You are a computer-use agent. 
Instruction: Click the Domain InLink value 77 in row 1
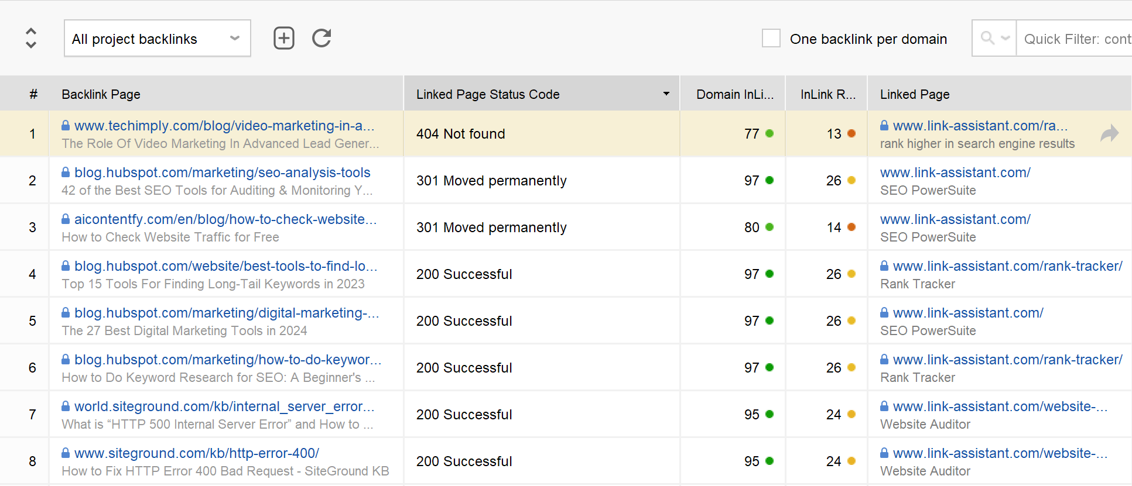[752, 134]
